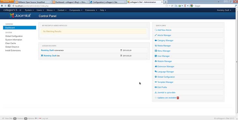Click the Article Manager pencil icon
This screenshot has width=238, height=120.
[156, 35]
